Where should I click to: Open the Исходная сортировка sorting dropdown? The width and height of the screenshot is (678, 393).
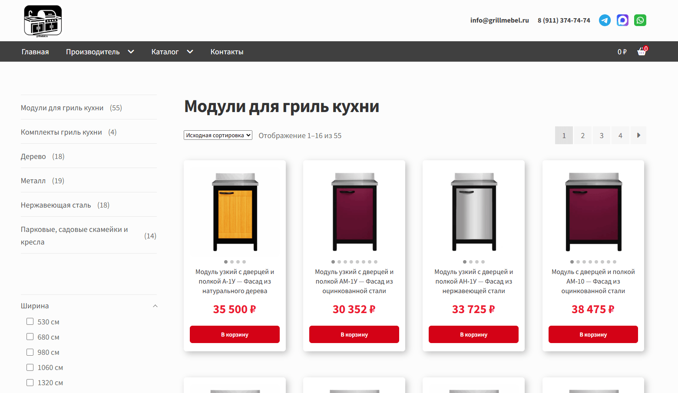tap(218, 135)
